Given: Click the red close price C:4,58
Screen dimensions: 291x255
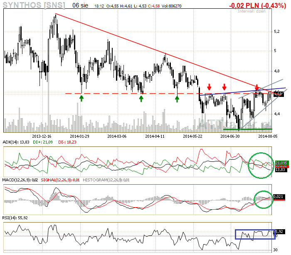Looking at the screenshot, I should (x=154, y=6).
